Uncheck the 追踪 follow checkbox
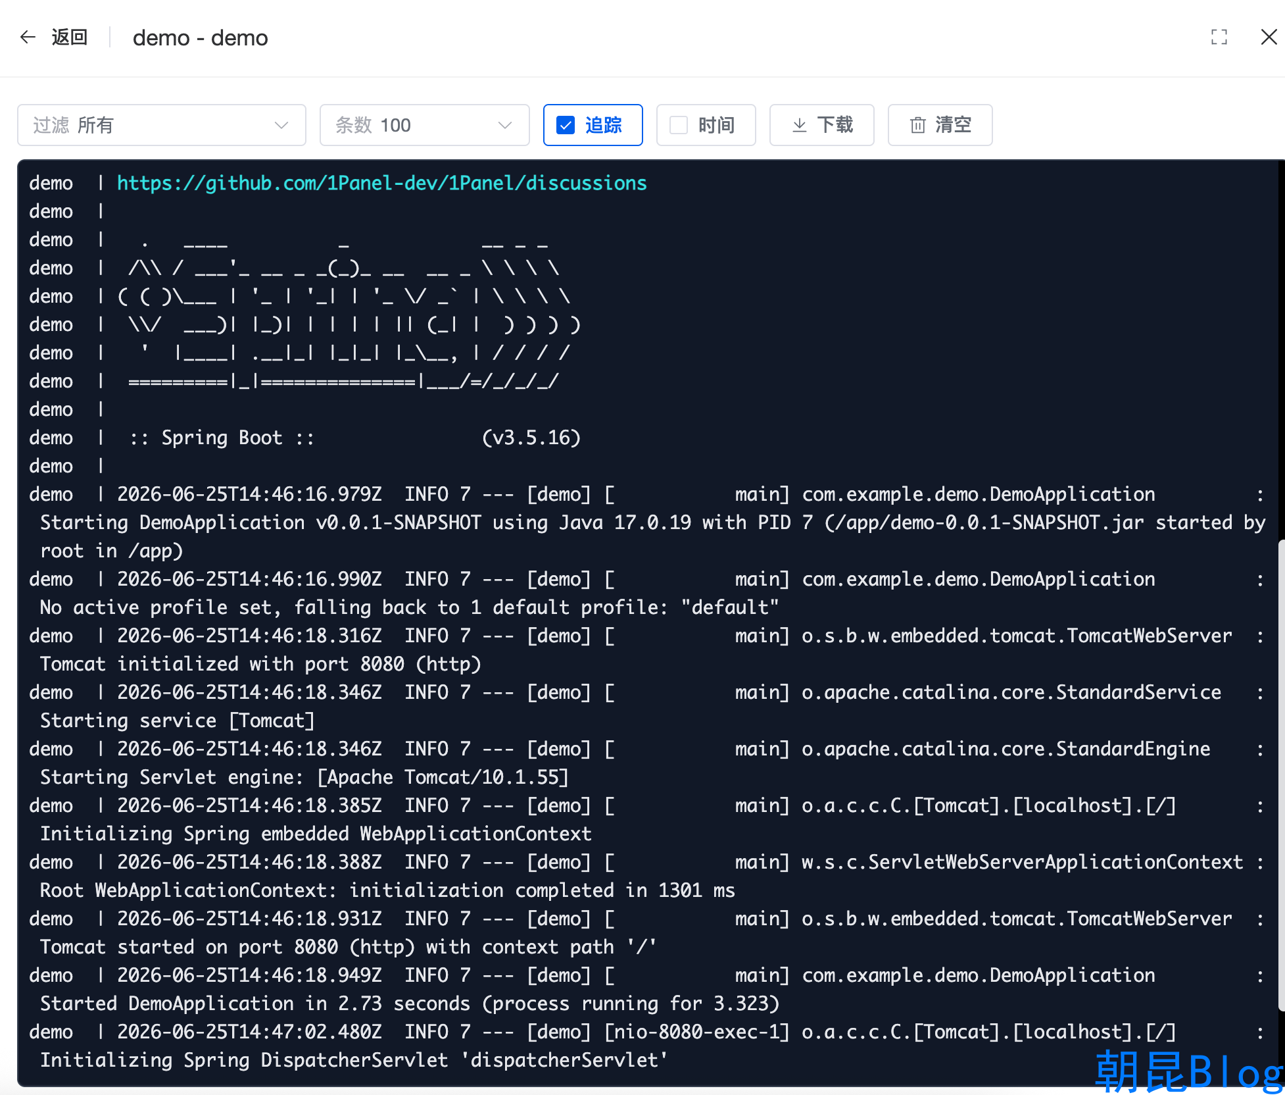 click(566, 125)
